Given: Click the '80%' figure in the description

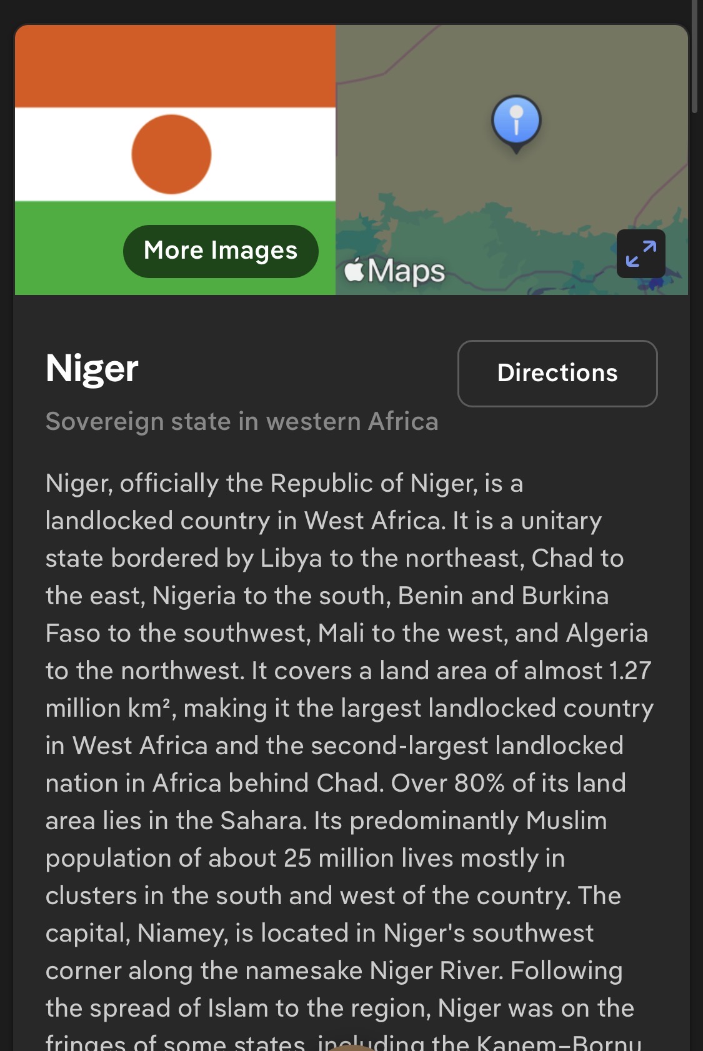Looking at the screenshot, I should pos(479,783).
